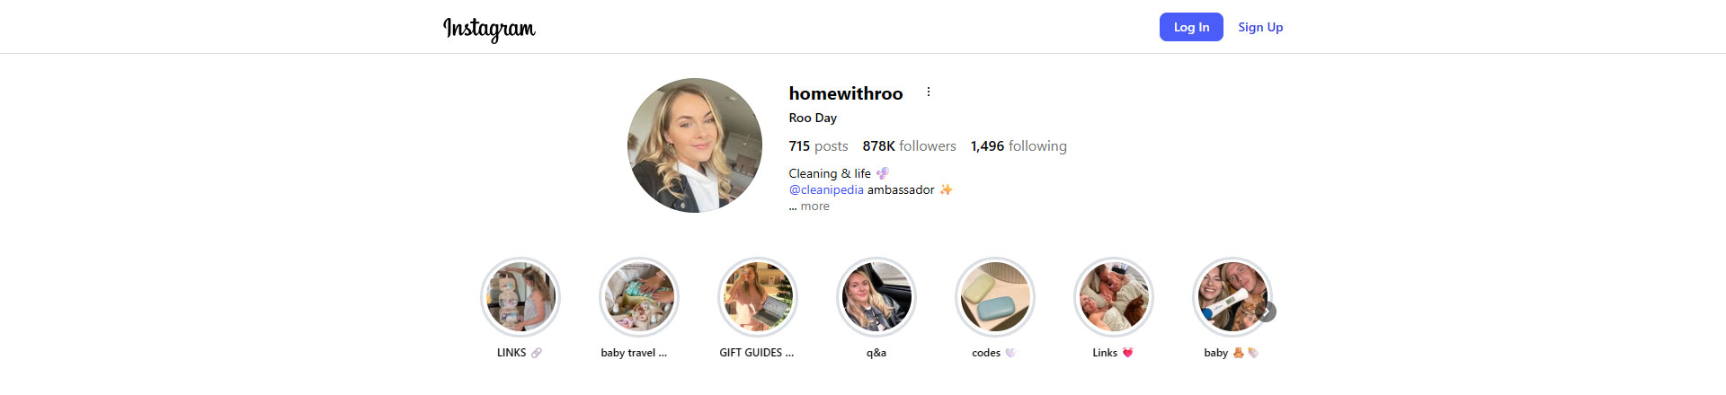
Task: Open the homewithroo profile picture
Action: tap(695, 145)
